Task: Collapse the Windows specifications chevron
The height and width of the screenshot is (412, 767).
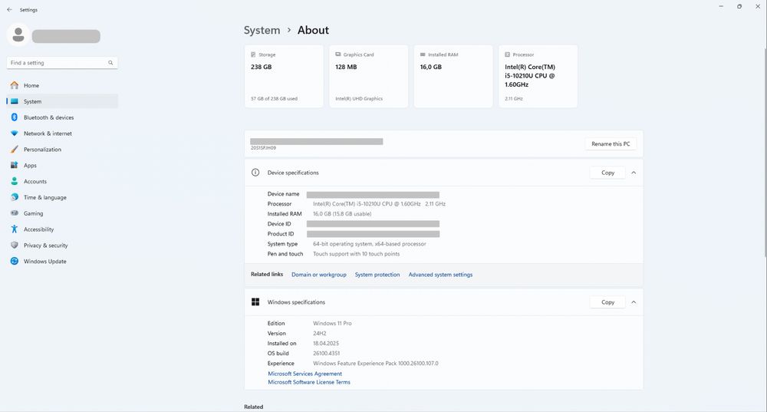Action: pos(634,302)
